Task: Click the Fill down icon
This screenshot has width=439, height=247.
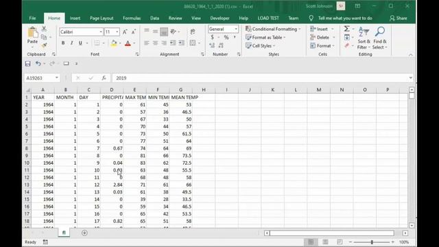Action: [347, 37]
